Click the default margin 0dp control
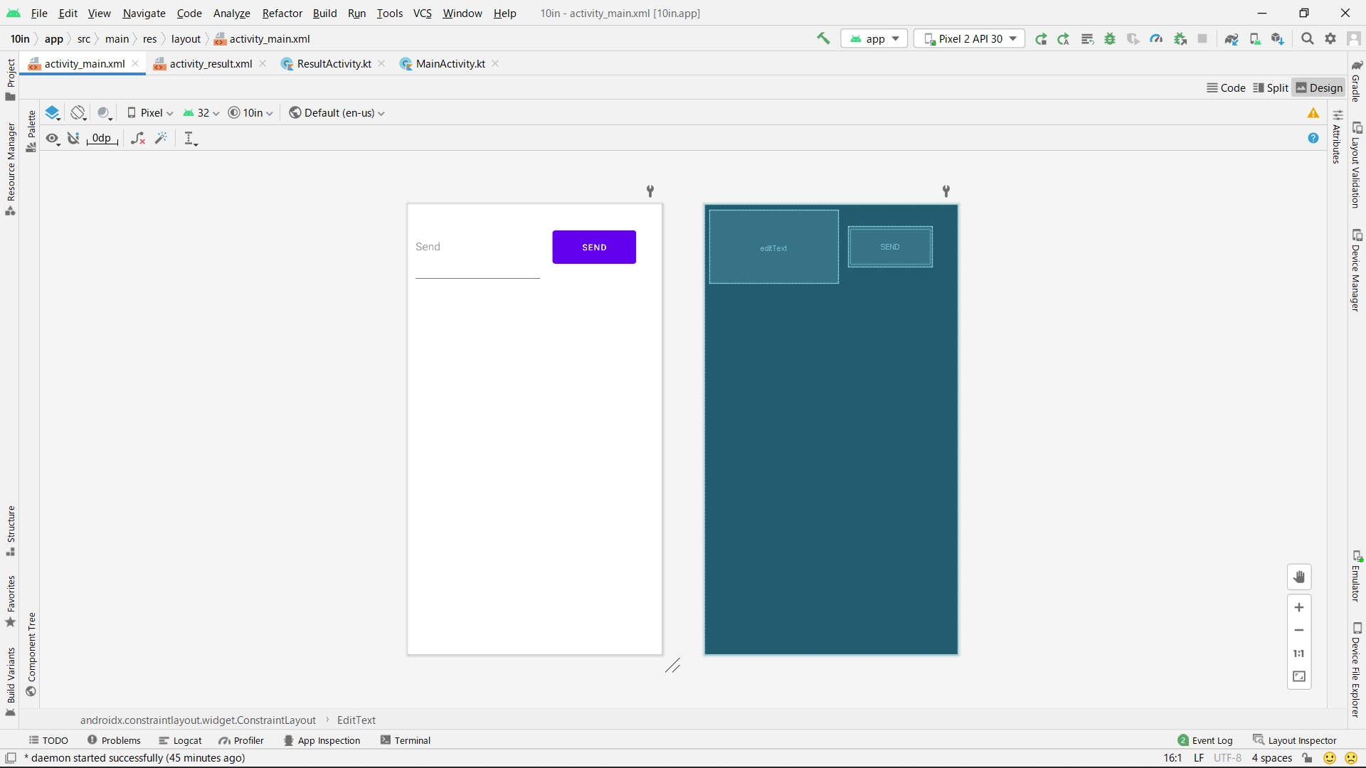Image resolution: width=1366 pixels, height=768 pixels. 102,139
